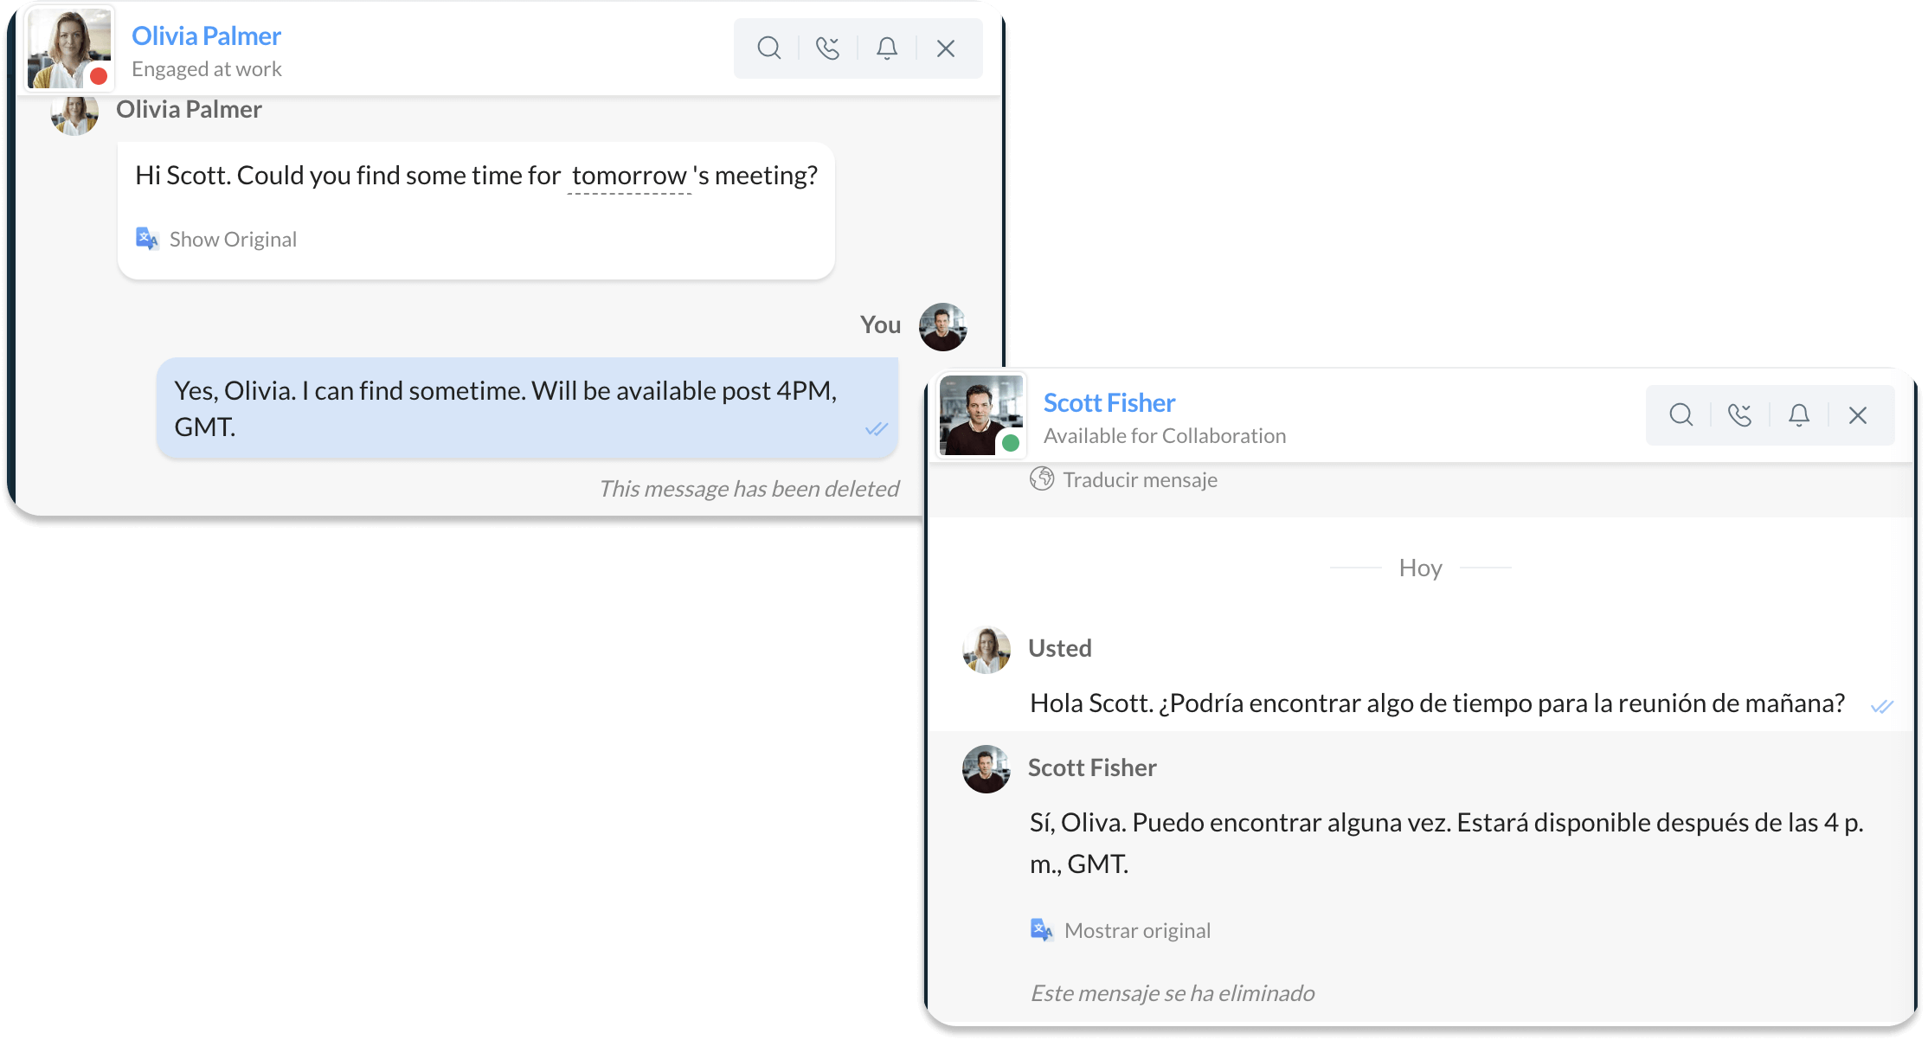Start call from Olivia Palmer chat header
This screenshot has height=1040, width=1928.
click(x=827, y=48)
